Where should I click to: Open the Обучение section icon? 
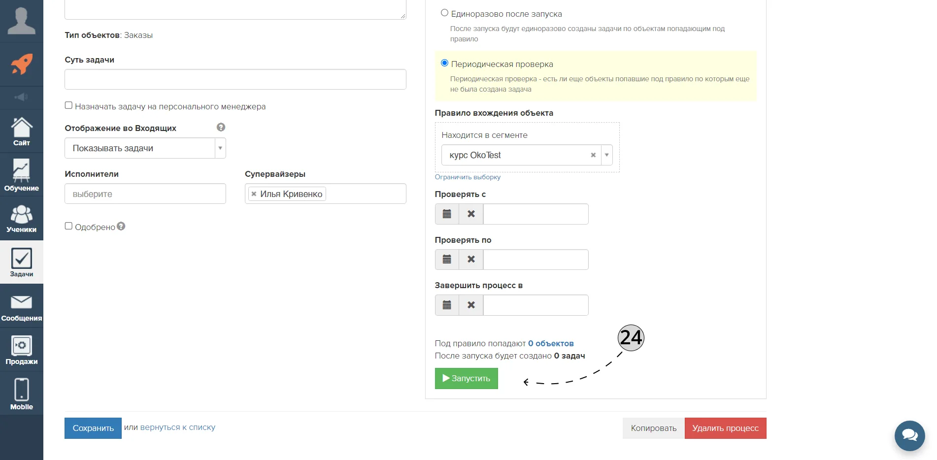(x=21, y=170)
